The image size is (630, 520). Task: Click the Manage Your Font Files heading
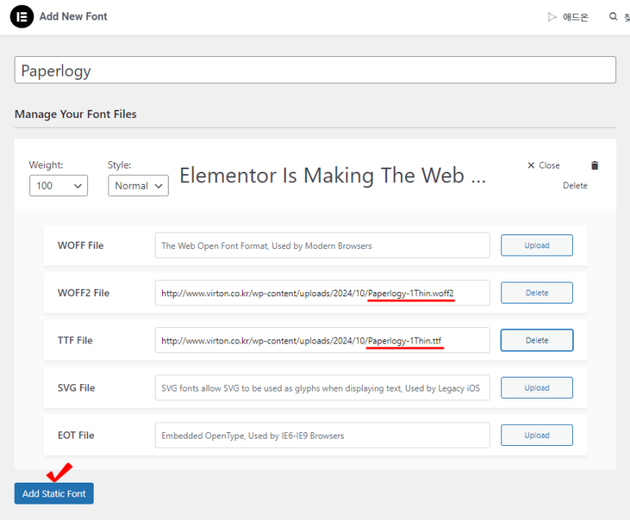76,114
